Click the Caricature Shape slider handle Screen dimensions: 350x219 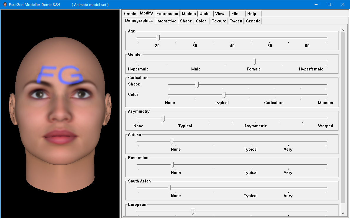(197, 85)
